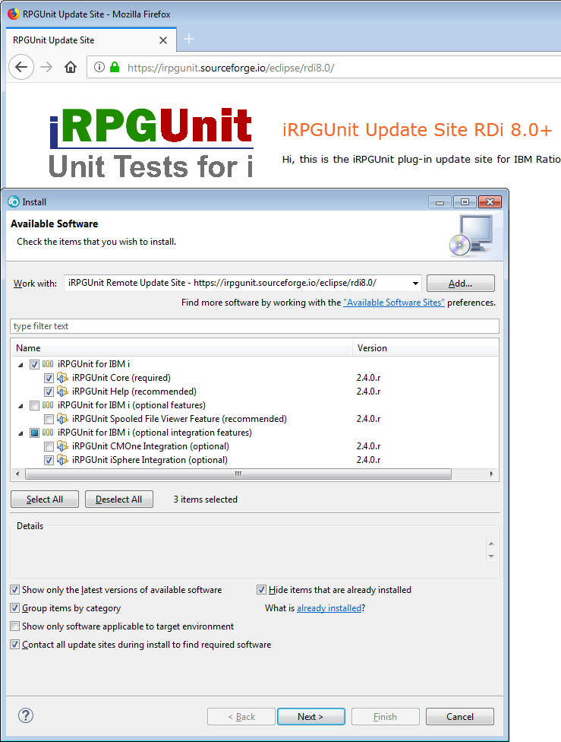
Task: Open the site information icon in address bar
Action: (99, 67)
